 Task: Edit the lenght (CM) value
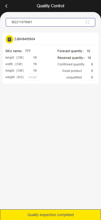click(34, 58)
